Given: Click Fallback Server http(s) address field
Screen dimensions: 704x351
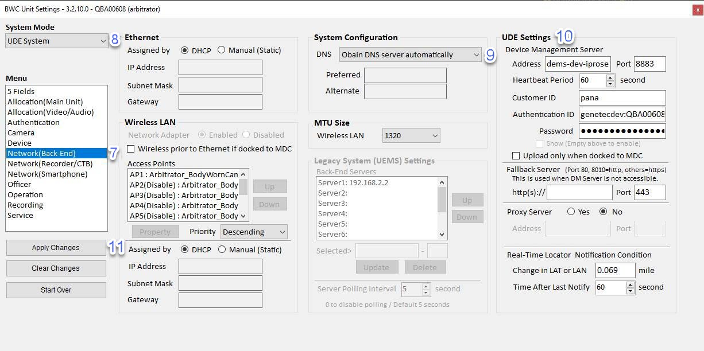Looking at the screenshot, I should tap(579, 192).
